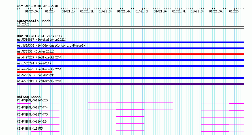Click the 16q23.2 band label
The image size is (252, 135).
pyautogui.click(x=23, y=24)
